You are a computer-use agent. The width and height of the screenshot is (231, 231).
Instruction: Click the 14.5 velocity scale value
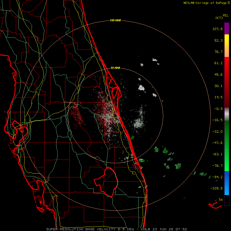[x=218, y=97]
